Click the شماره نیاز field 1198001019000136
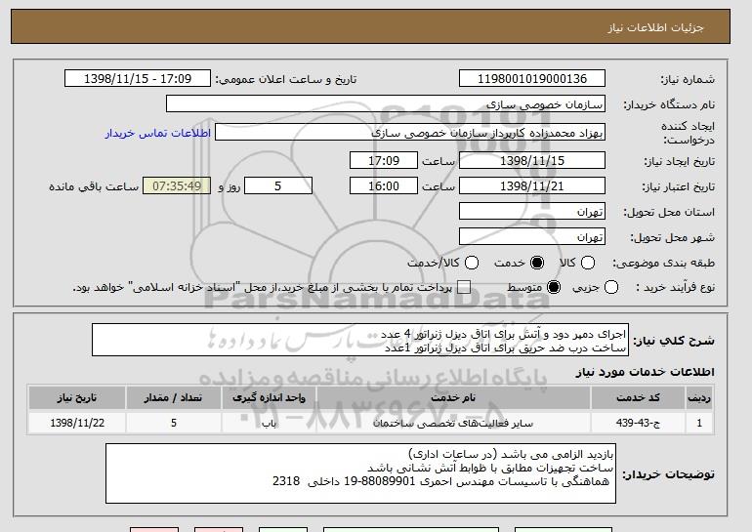 [x=532, y=79]
